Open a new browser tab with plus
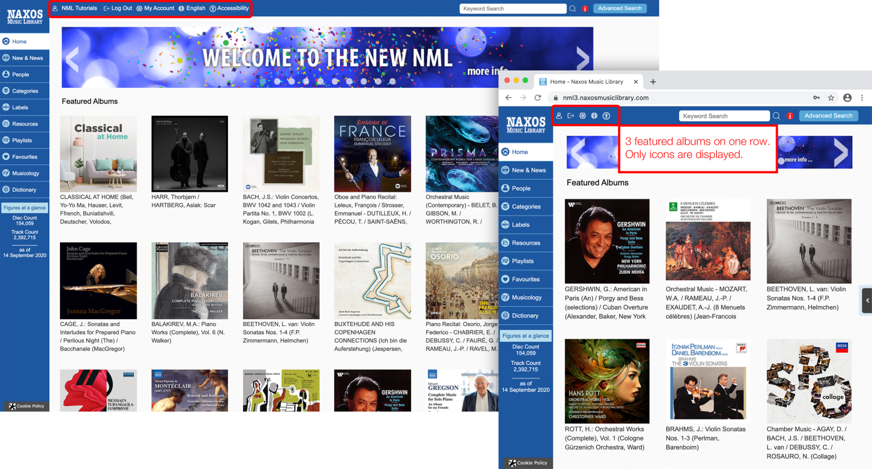Image resolution: width=872 pixels, height=469 pixels. coord(653,82)
